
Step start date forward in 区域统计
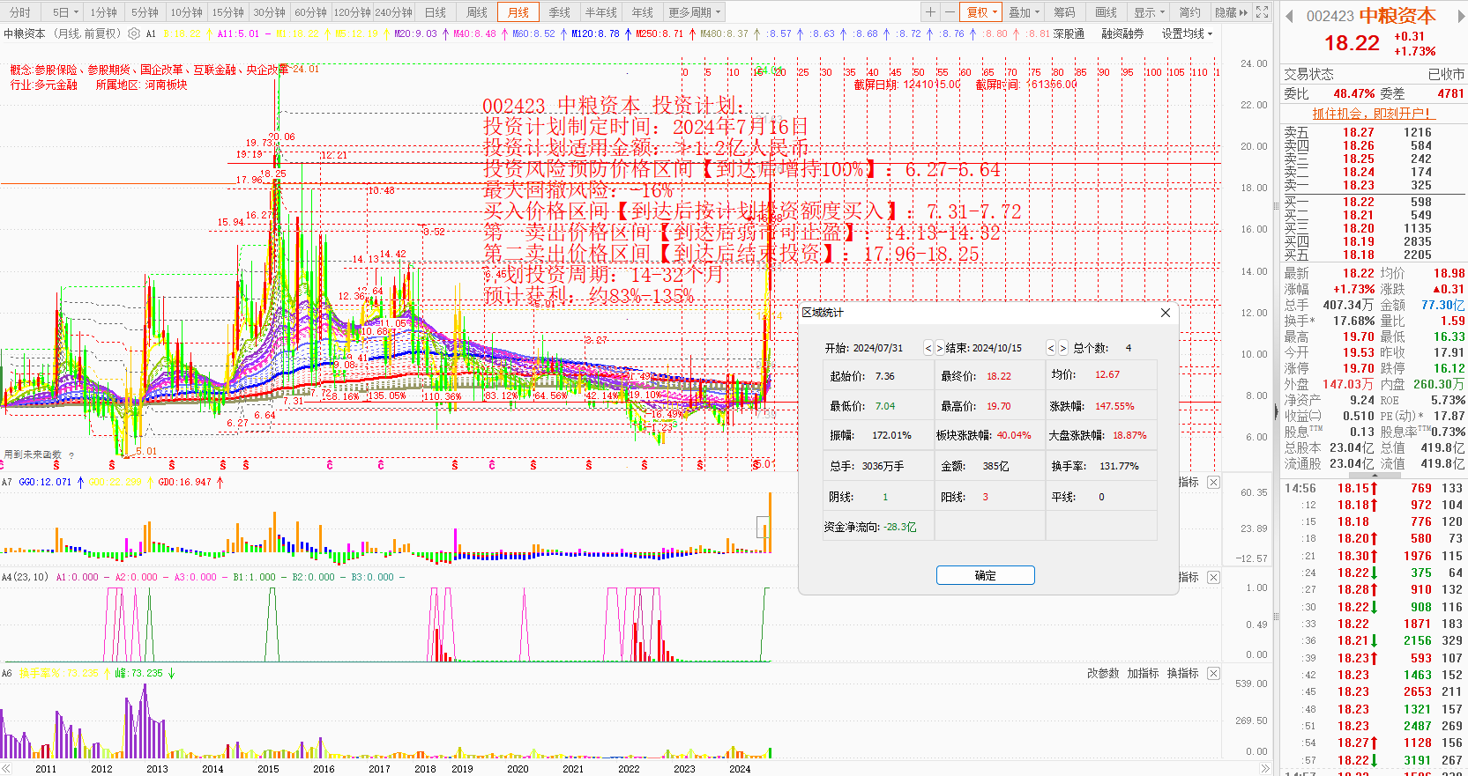pos(939,348)
